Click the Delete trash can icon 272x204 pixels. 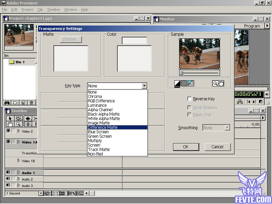[31, 103]
